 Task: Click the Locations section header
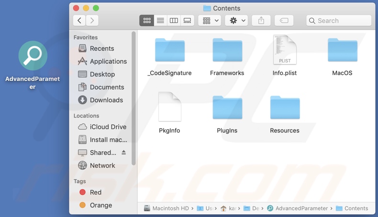86,116
